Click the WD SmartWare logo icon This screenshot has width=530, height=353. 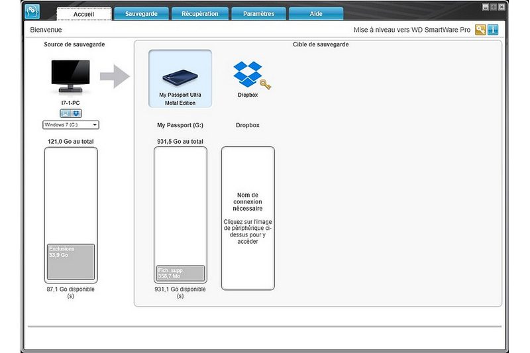pos(32,11)
